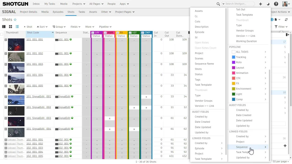292x164 pixels.
Task: Click the refresh icon near Filter
Action: tap(286, 19)
